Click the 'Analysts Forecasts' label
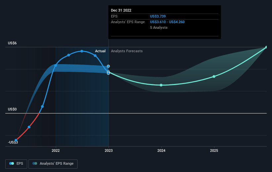 point(127,51)
